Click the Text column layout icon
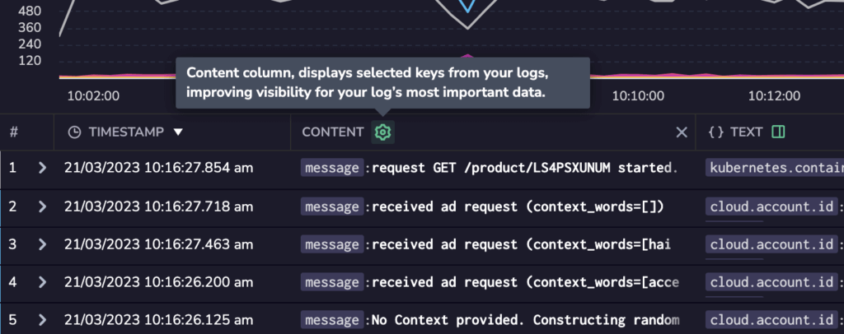 tap(778, 132)
